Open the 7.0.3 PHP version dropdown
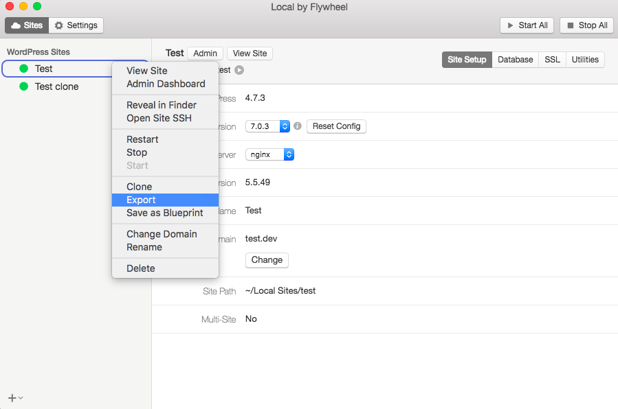The width and height of the screenshot is (618, 409). [x=267, y=126]
